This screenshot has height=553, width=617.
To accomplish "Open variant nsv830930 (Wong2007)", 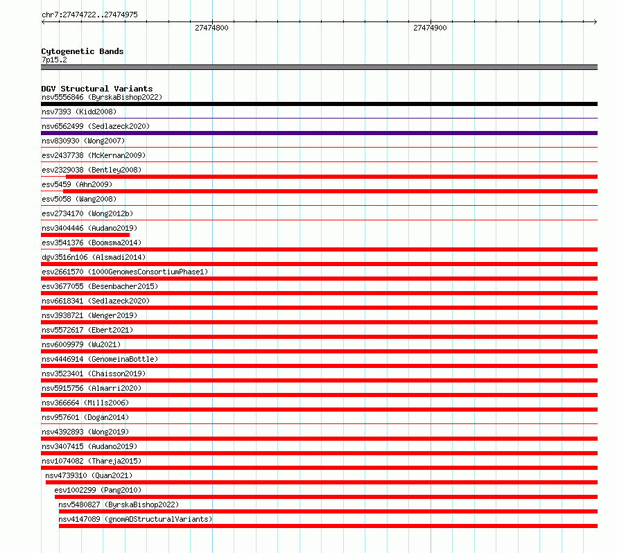I will tap(83, 141).
